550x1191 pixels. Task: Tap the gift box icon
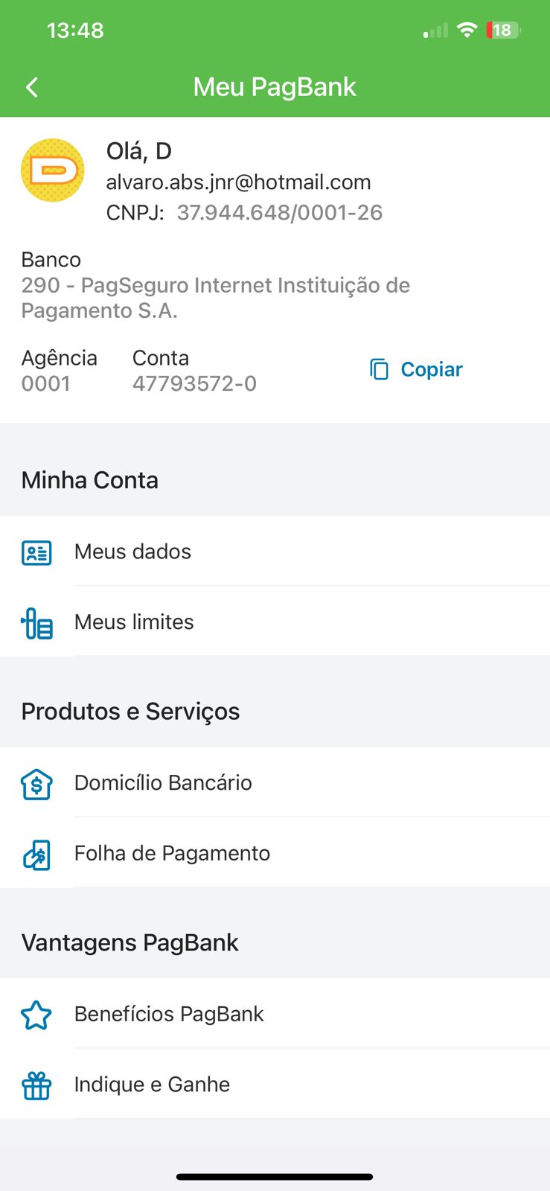(x=36, y=1085)
